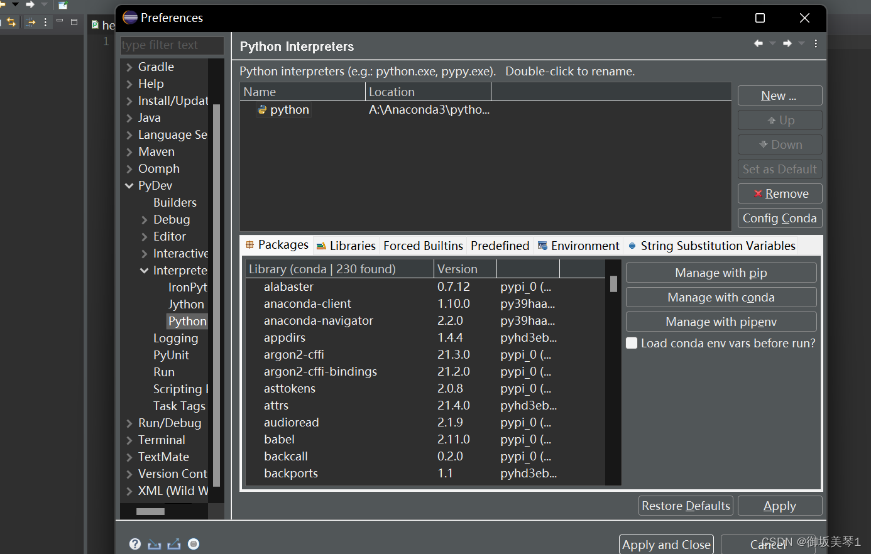Minimize the Eclipse side panel view
Image resolution: width=871 pixels, height=554 pixels.
(x=60, y=21)
